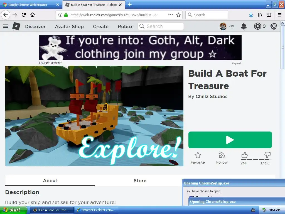This screenshot has height=214, width=285.
Task: Open the Create page
Action: click(101, 26)
